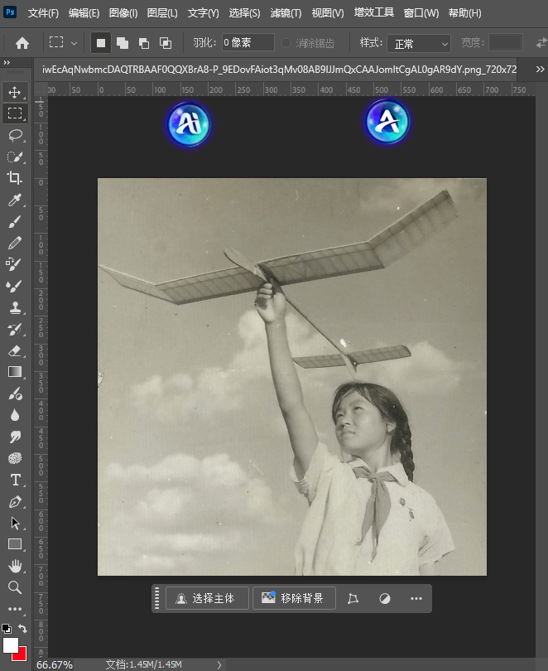Enable Intersect with selection mode

pyautogui.click(x=165, y=43)
